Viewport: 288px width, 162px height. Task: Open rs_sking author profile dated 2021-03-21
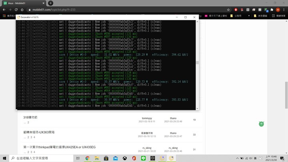[147, 148]
